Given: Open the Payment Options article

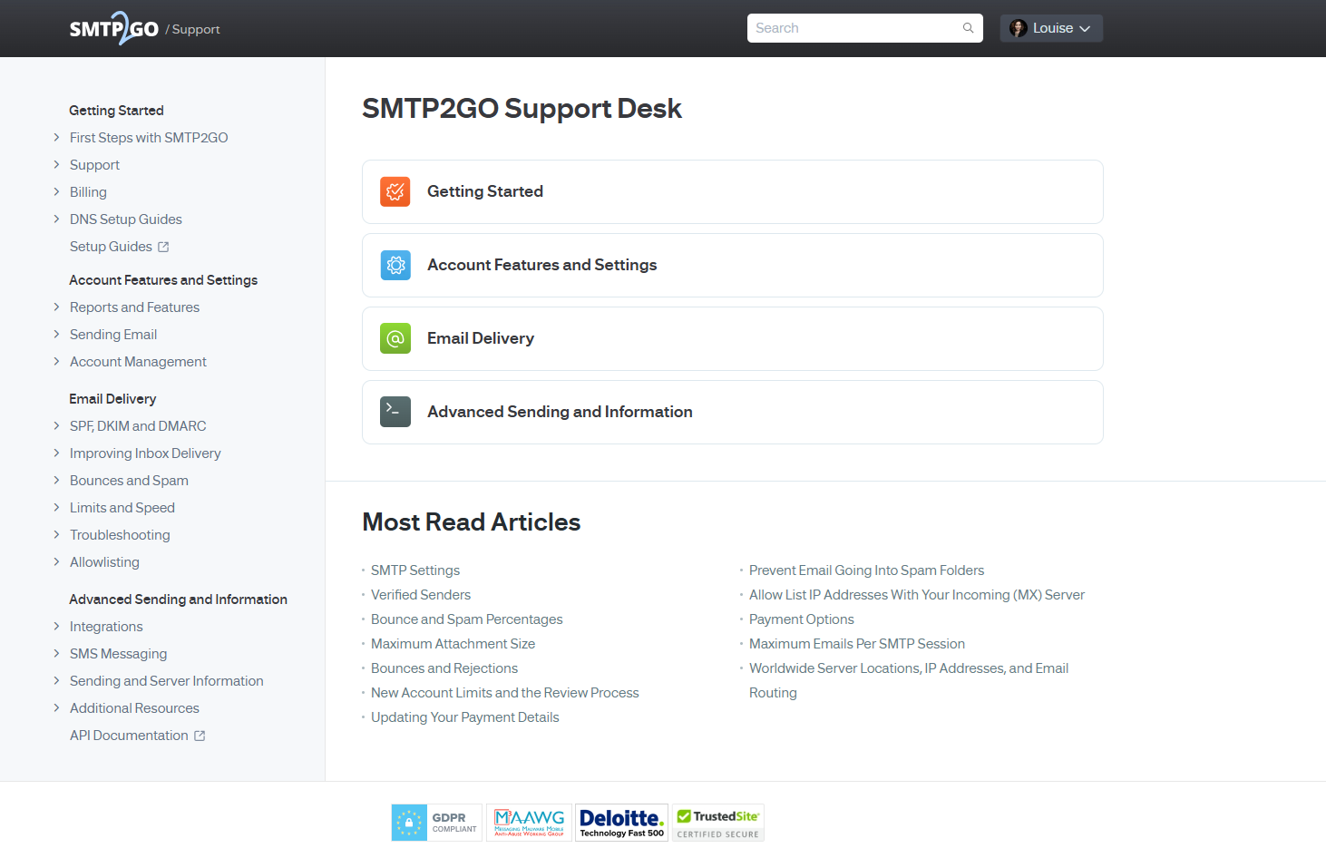Looking at the screenshot, I should pyautogui.click(x=802, y=619).
